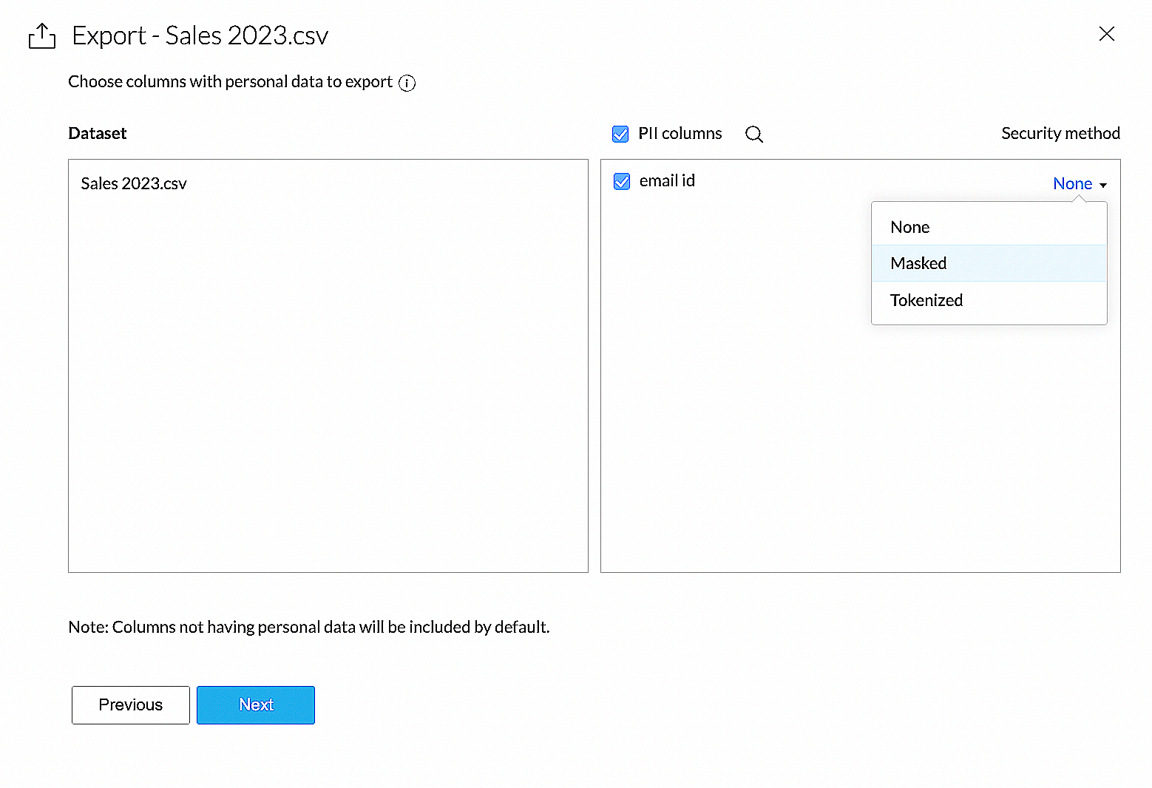The image size is (1152, 788).
Task: Close the Export dialog
Action: point(1106,34)
